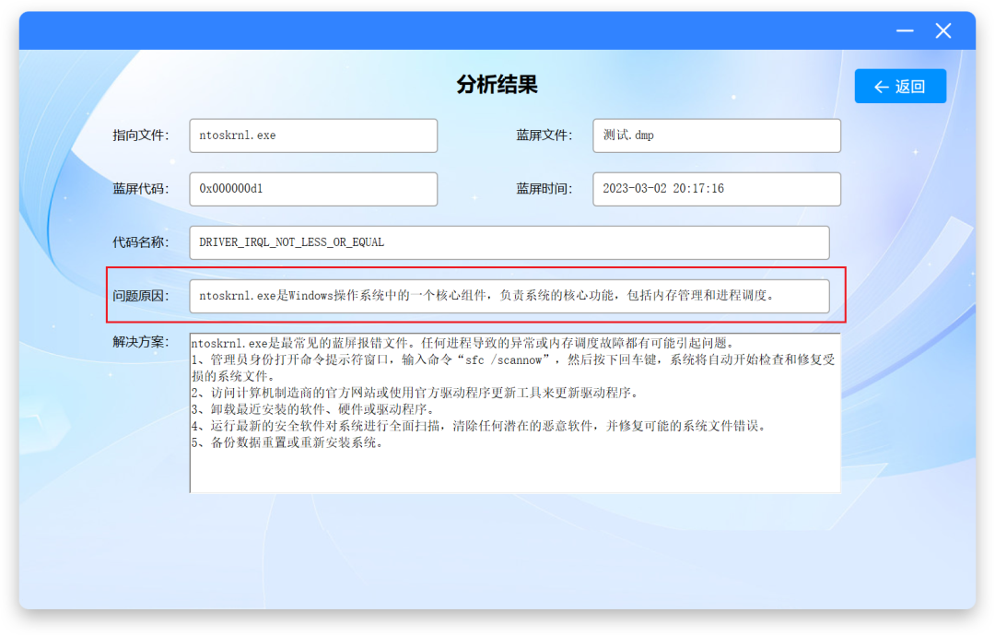Click the 解决方案 label
This screenshot has width=995, height=636.
[x=140, y=342]
